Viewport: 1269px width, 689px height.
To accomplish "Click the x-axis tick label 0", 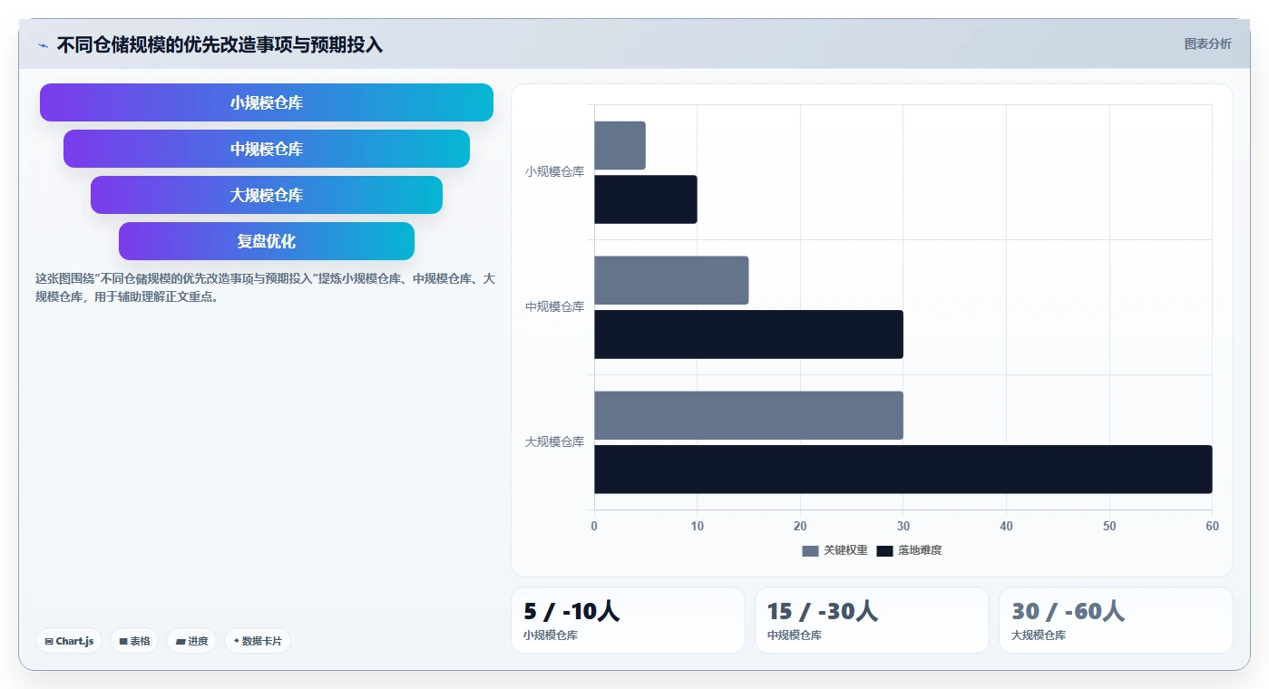I will click(x=594, y=527).
